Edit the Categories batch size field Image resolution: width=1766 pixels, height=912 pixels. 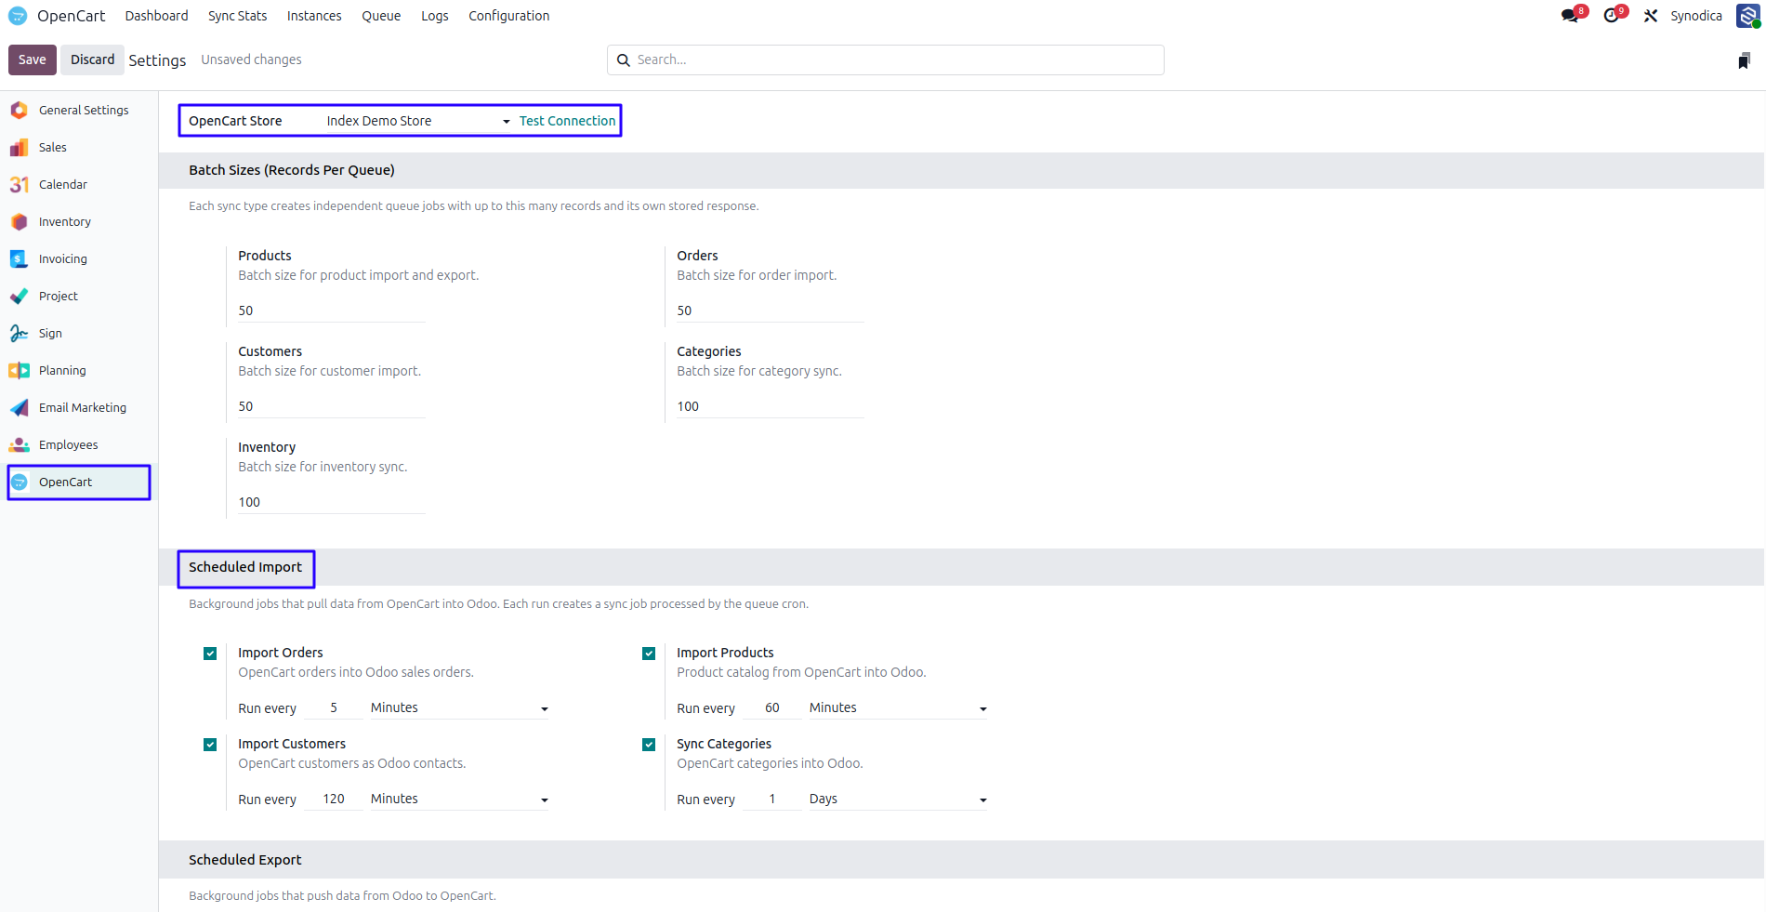pyautogui.click(x=771, y=406)
